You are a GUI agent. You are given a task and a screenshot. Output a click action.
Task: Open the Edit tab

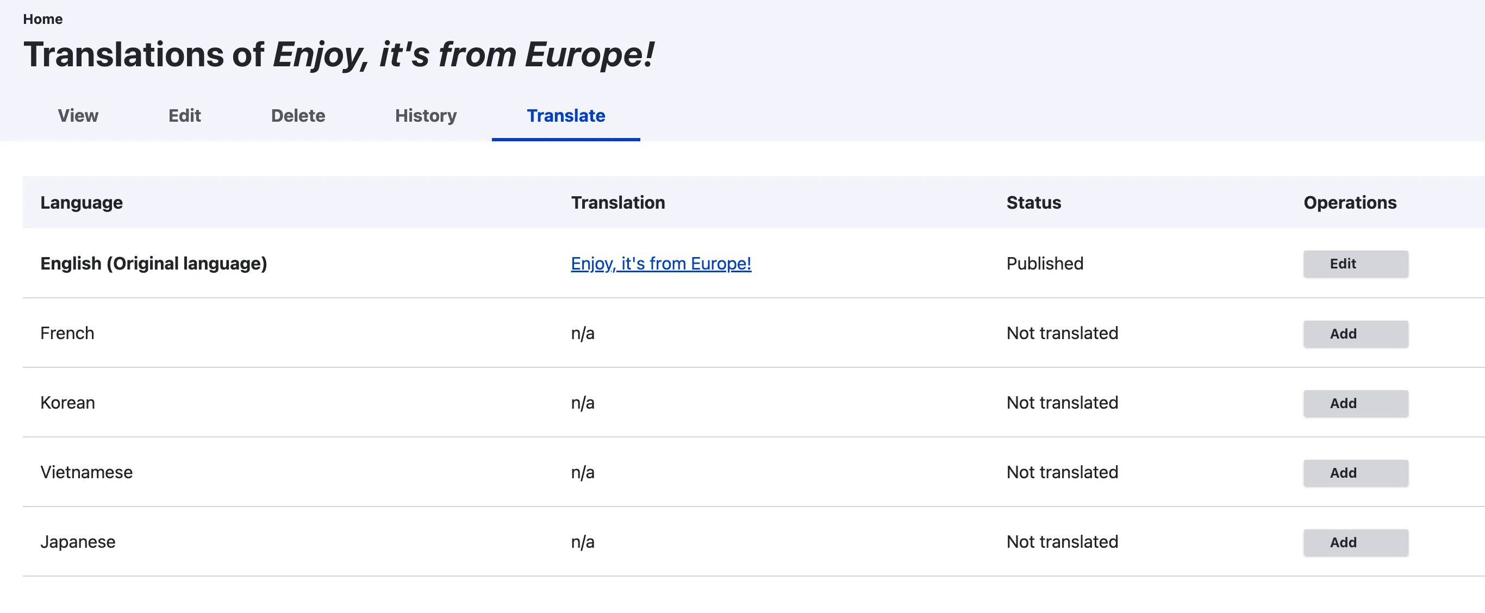click(x=184, y=116)
